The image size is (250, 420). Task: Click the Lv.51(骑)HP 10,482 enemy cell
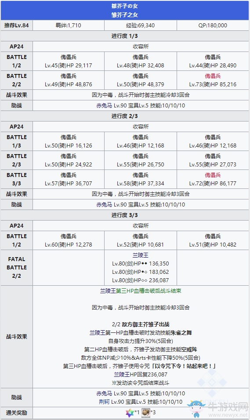[213, 240]
